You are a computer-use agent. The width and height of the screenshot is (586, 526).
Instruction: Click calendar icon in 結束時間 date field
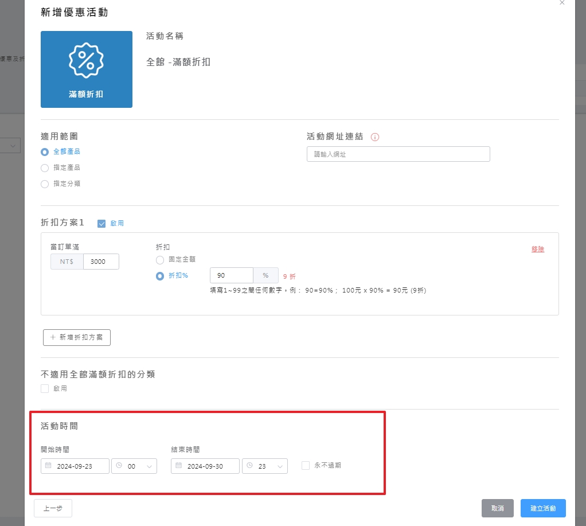179,466
